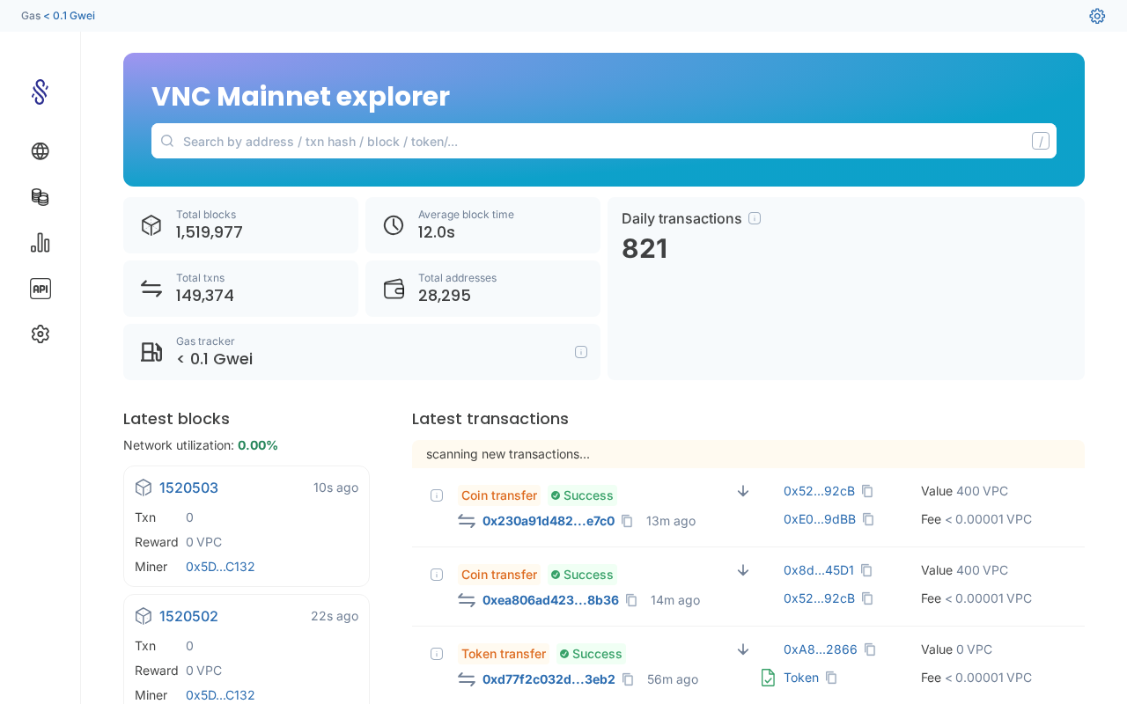
Task: Click the explorer logo in the sidebar
Action: (40, 92)
